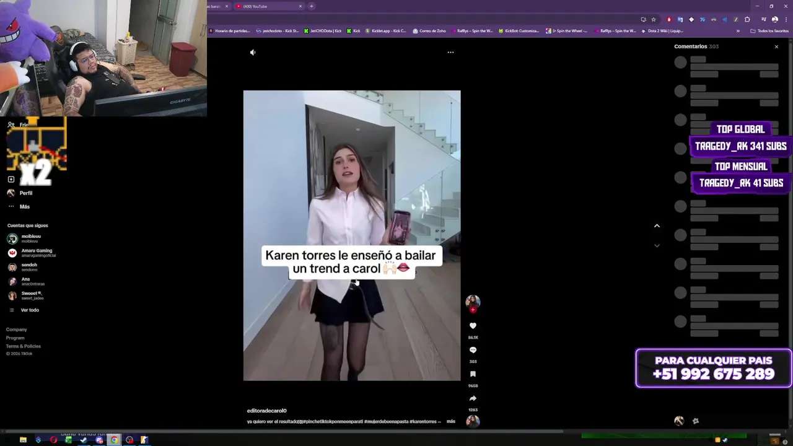Open the creator avatar beside the video
Screen dimensions: 793x446
point(473,301)
